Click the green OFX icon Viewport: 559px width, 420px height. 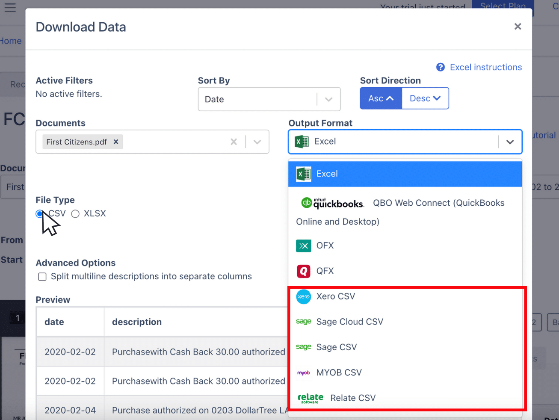point(304,245)
